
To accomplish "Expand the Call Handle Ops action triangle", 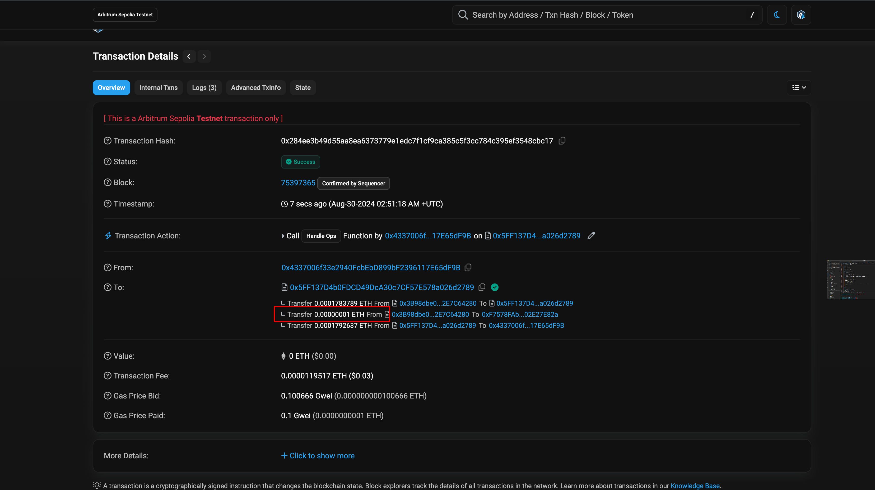I will (283, 236).
